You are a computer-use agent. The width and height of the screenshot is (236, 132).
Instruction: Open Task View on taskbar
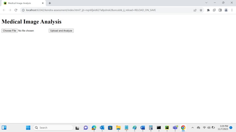[x=77, y=128]
